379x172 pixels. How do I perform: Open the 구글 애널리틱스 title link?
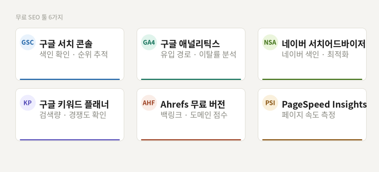click(x=190, y=44)
